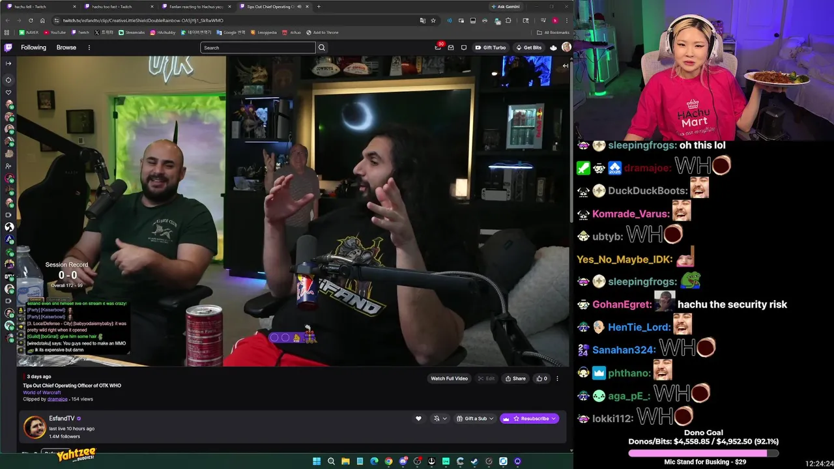Focus the Twitch Search field
834x469 pixels.
click(258, 48)
